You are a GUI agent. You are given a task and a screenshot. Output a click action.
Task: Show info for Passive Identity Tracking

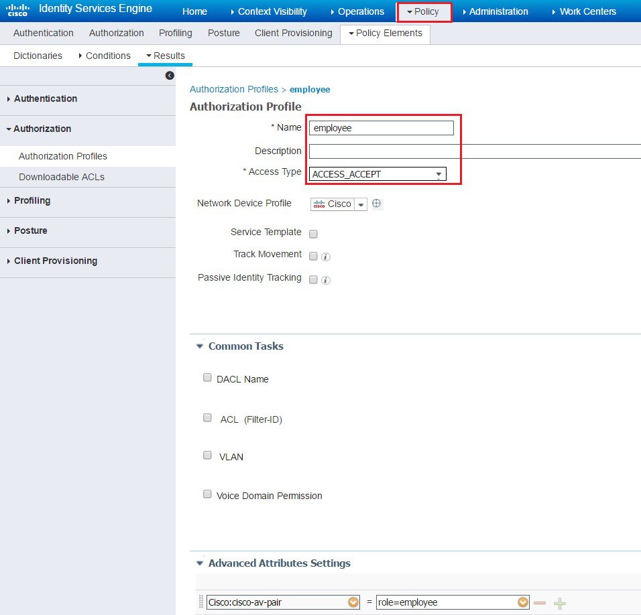326,280
